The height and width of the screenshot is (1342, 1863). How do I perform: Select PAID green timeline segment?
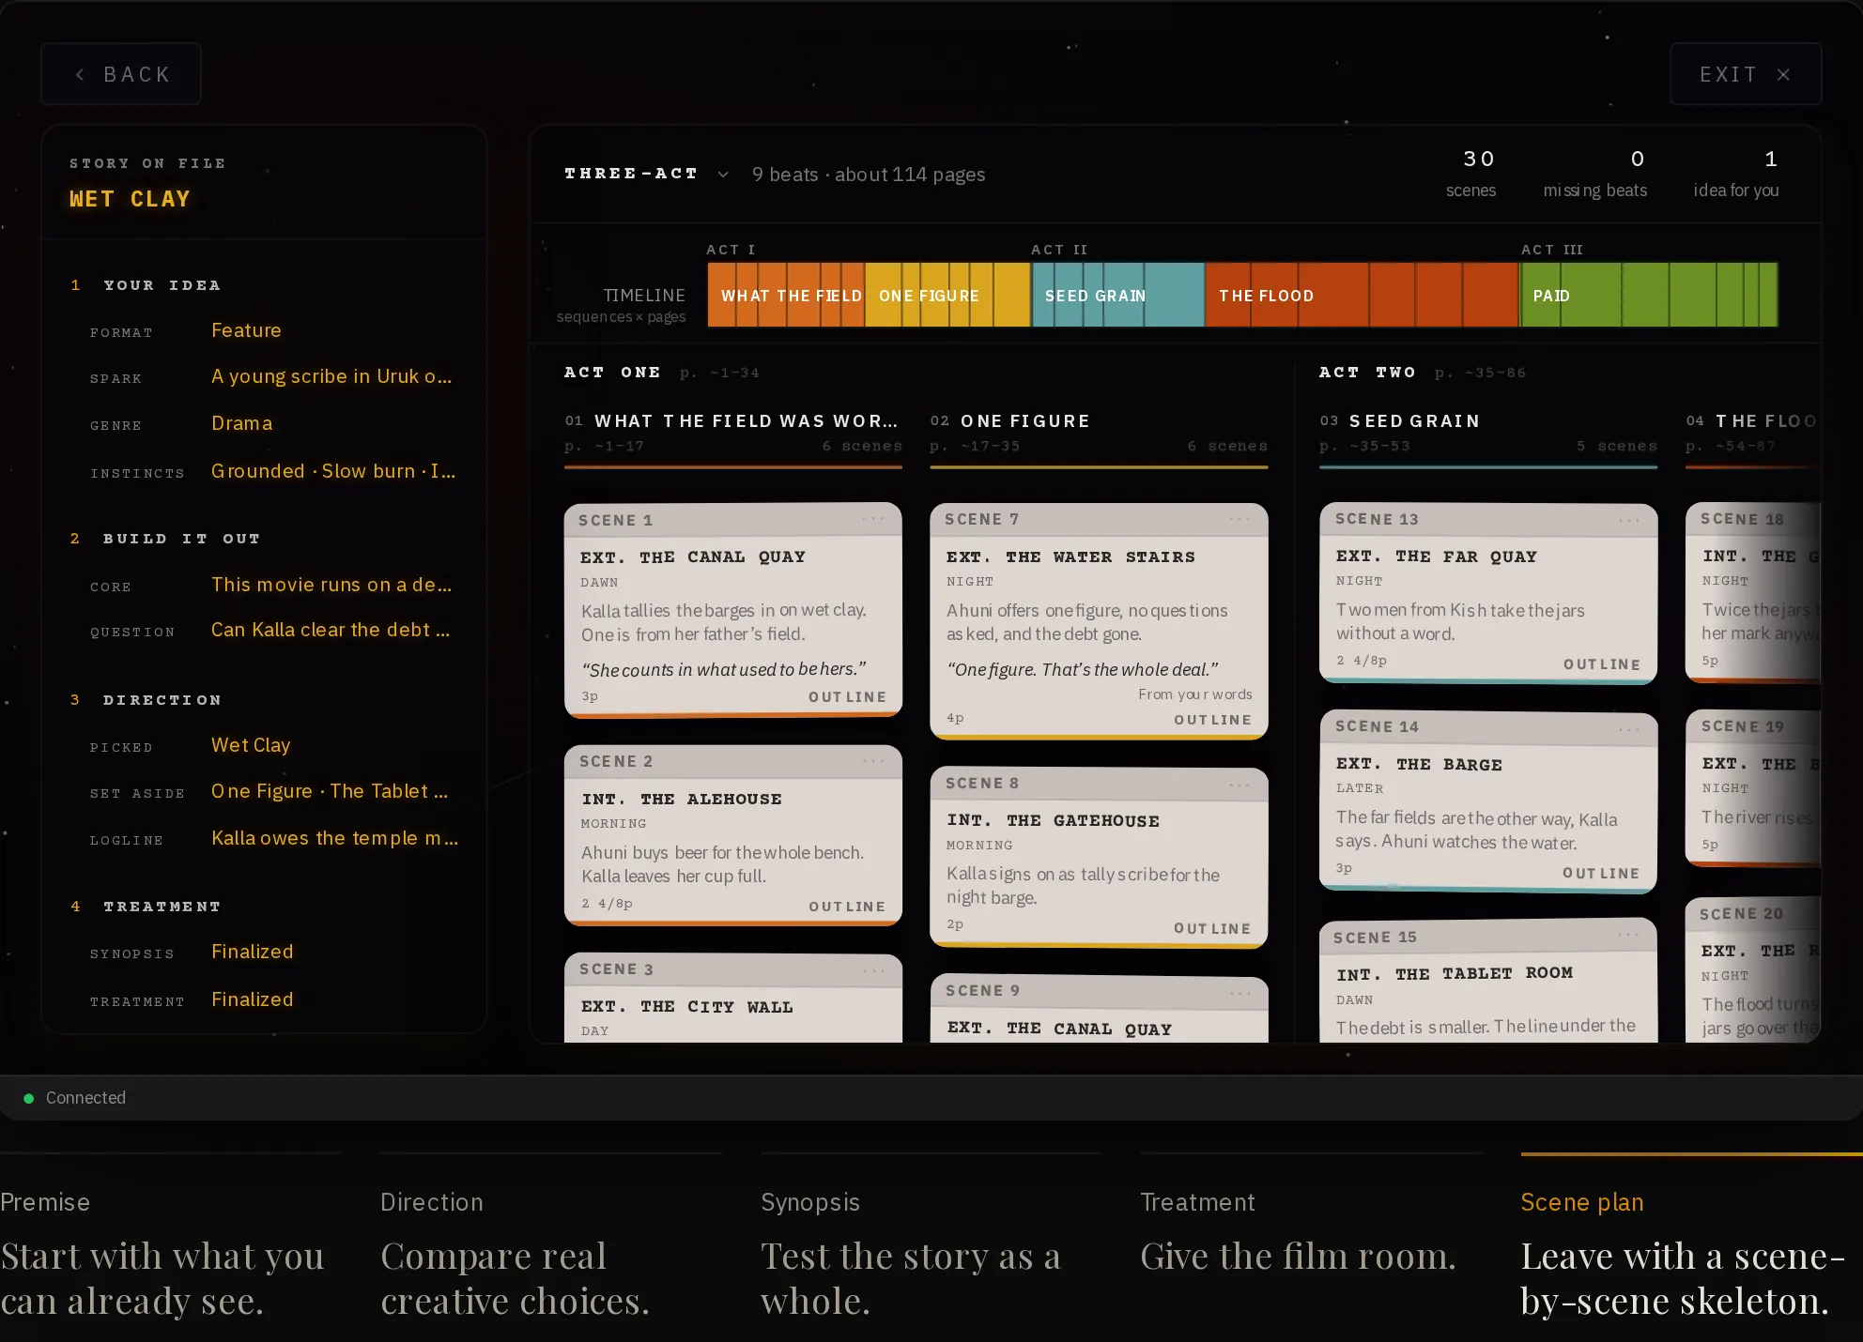[x=1649, y=295]
